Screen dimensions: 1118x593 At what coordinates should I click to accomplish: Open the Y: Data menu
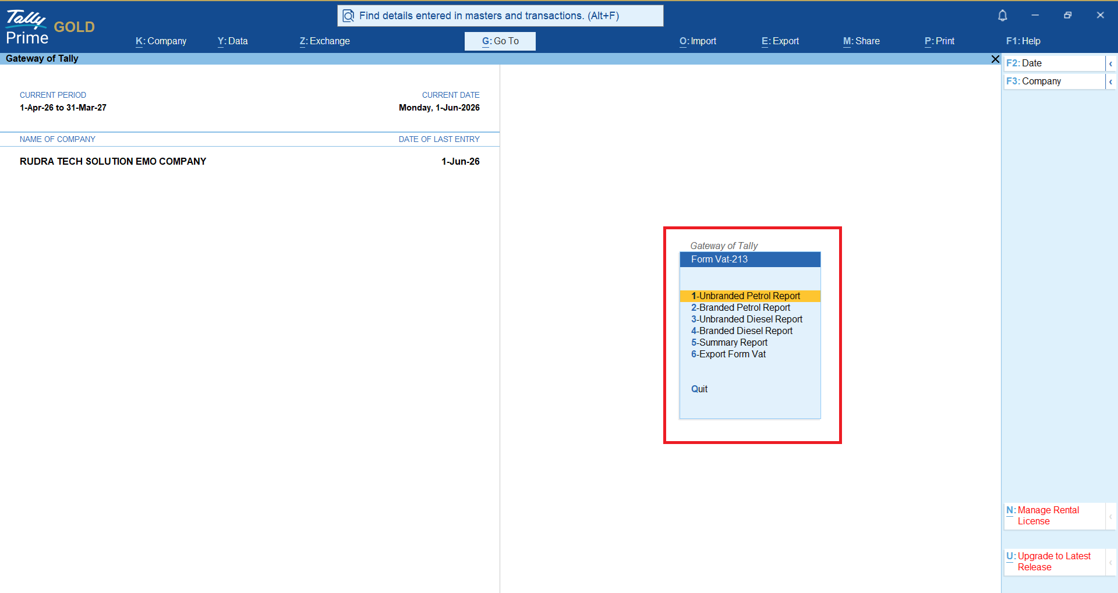pyautogui.click(x=232, y=41)
